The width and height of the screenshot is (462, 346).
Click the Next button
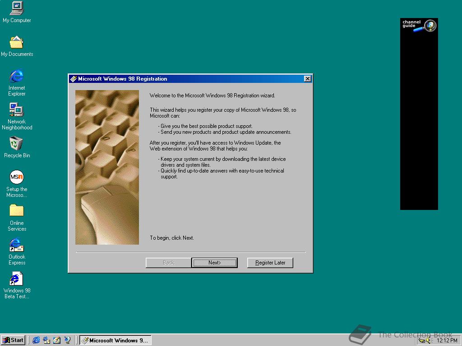[x=214, y=263]
